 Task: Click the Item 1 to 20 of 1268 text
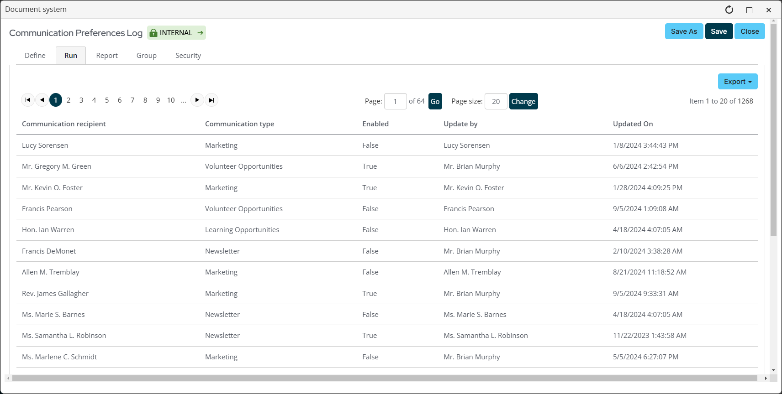(x=721, y=101)
